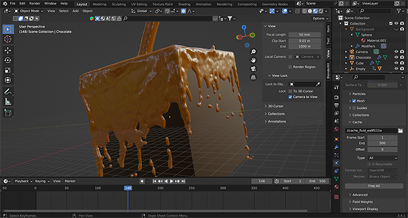Uncheck the Camera to View checkbox
The height and width of the screenshot is (218, 408).
pos(290,97)
